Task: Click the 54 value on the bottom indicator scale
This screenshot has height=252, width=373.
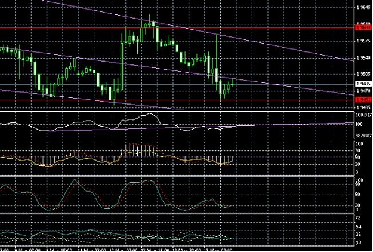Action: coord(358,226)
